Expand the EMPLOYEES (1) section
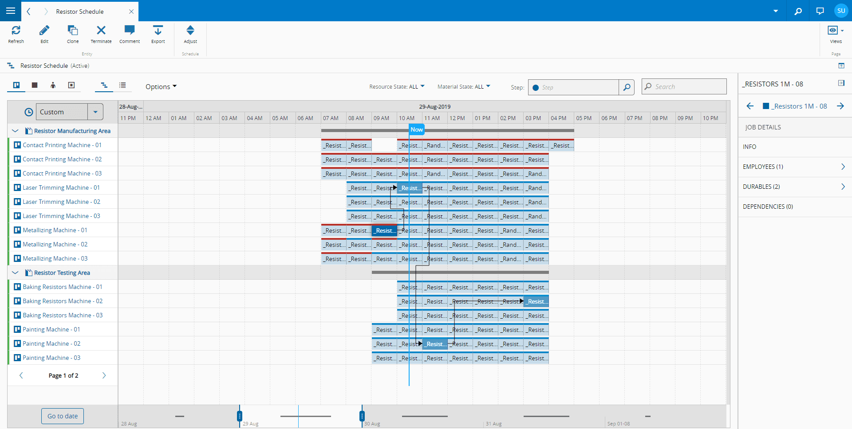Screen dimensions: 852x429 tap(794, 167)
